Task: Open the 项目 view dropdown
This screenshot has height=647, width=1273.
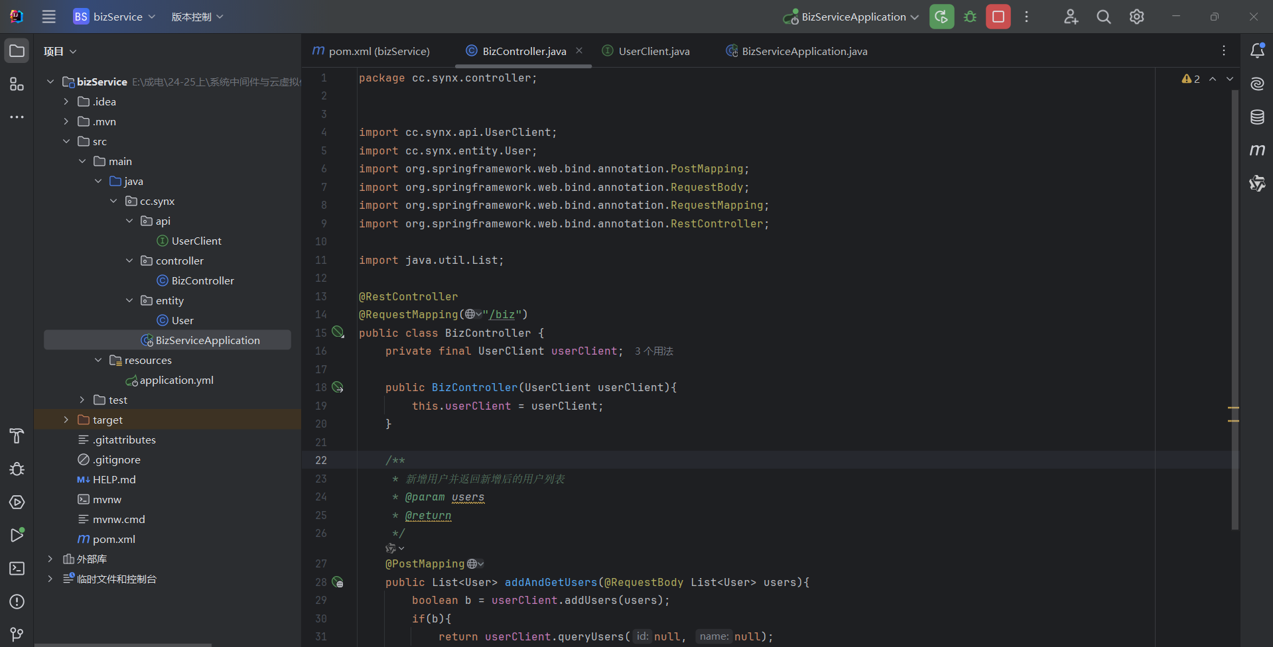Action: pyautogui.click(x=60, y=51)
